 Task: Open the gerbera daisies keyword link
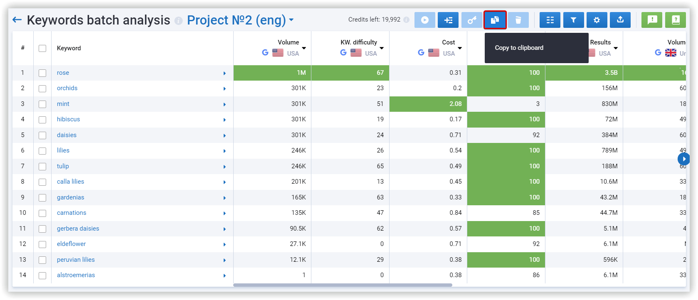78,229
